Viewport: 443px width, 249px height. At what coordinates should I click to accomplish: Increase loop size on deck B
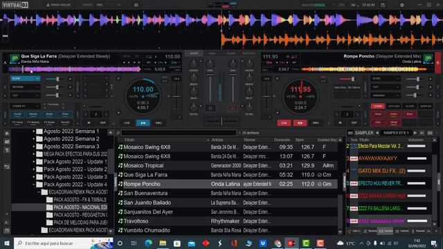pyautogui.click(x=358, y=114)
